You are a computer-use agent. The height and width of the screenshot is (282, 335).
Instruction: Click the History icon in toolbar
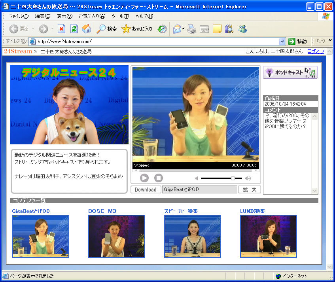click(x=162, y=29)
